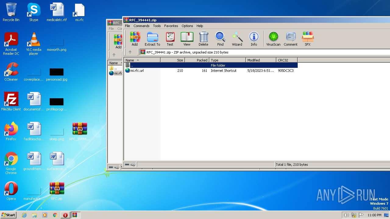Open the Commands menu
The height and width of the screenshot is (219, 390).
point(141,26)
